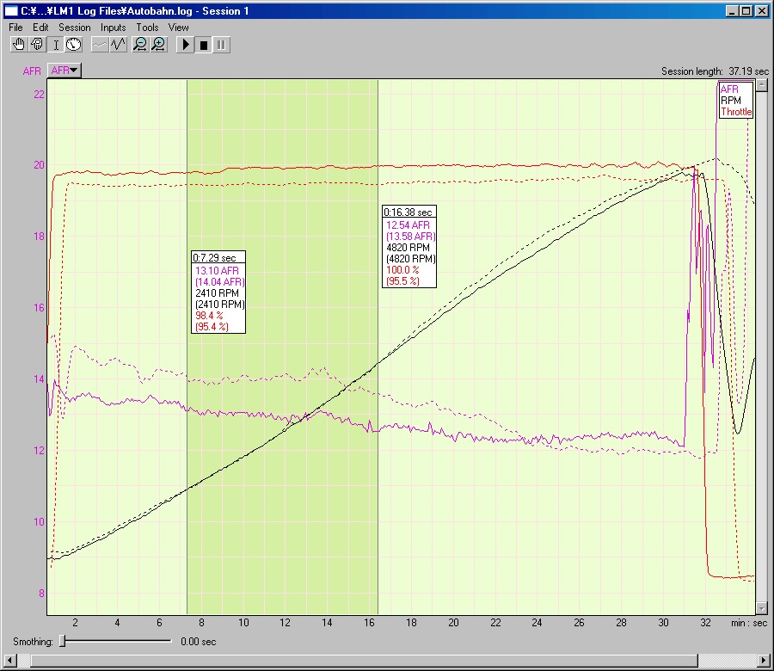This screenshot has width=774, height=671.
Task: Toggle the gauge dial view button
Action: pos(74,45)
